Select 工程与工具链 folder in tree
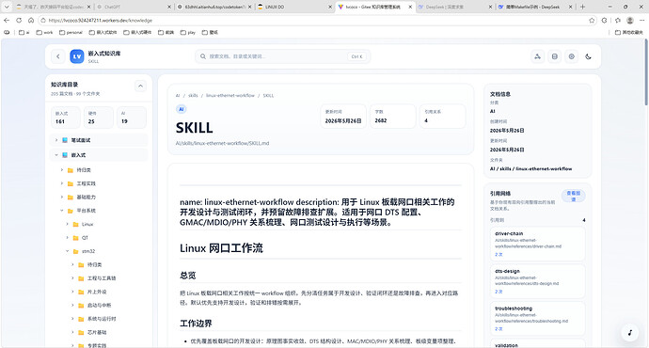649x348 pixels. tap(102, 278)
